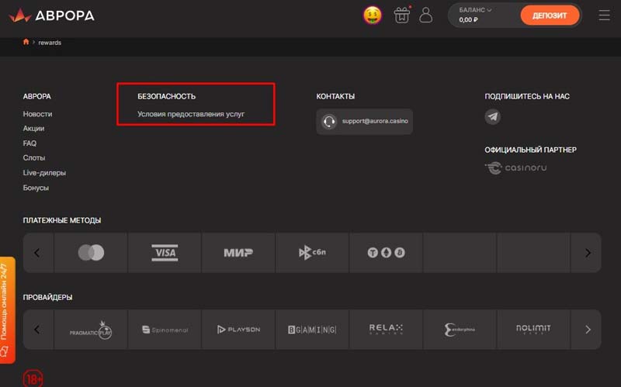
Task: Open Условия предоставления услуг link
Action: 191,114
